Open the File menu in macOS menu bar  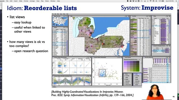[x=7, y=1]
